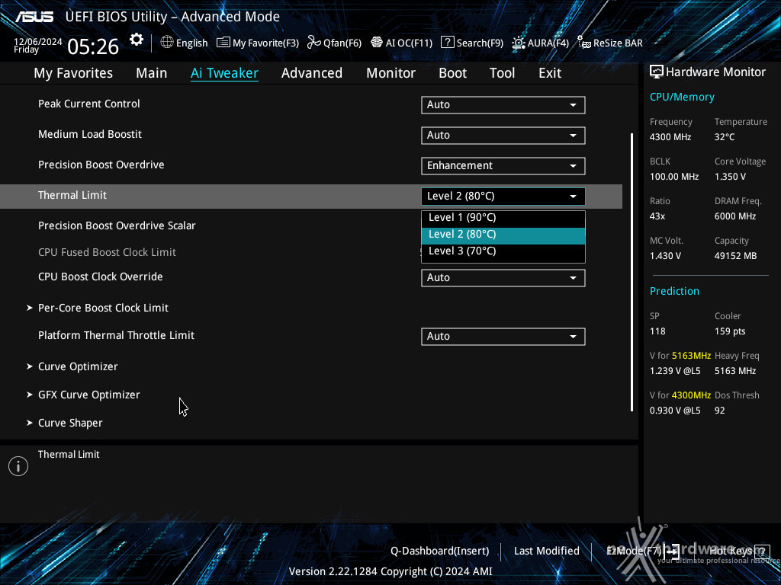Click the Search question mark icon
The height and width of the screenshot is (585, 781).
[448, 43]
